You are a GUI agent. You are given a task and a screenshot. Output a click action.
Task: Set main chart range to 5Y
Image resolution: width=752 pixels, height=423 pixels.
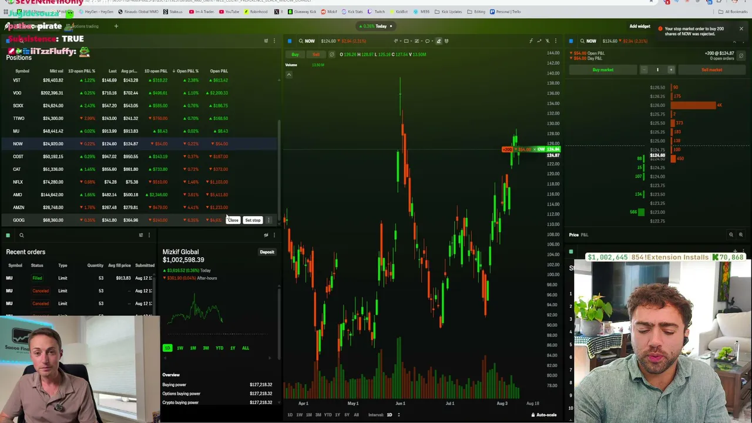coord(347,415)
